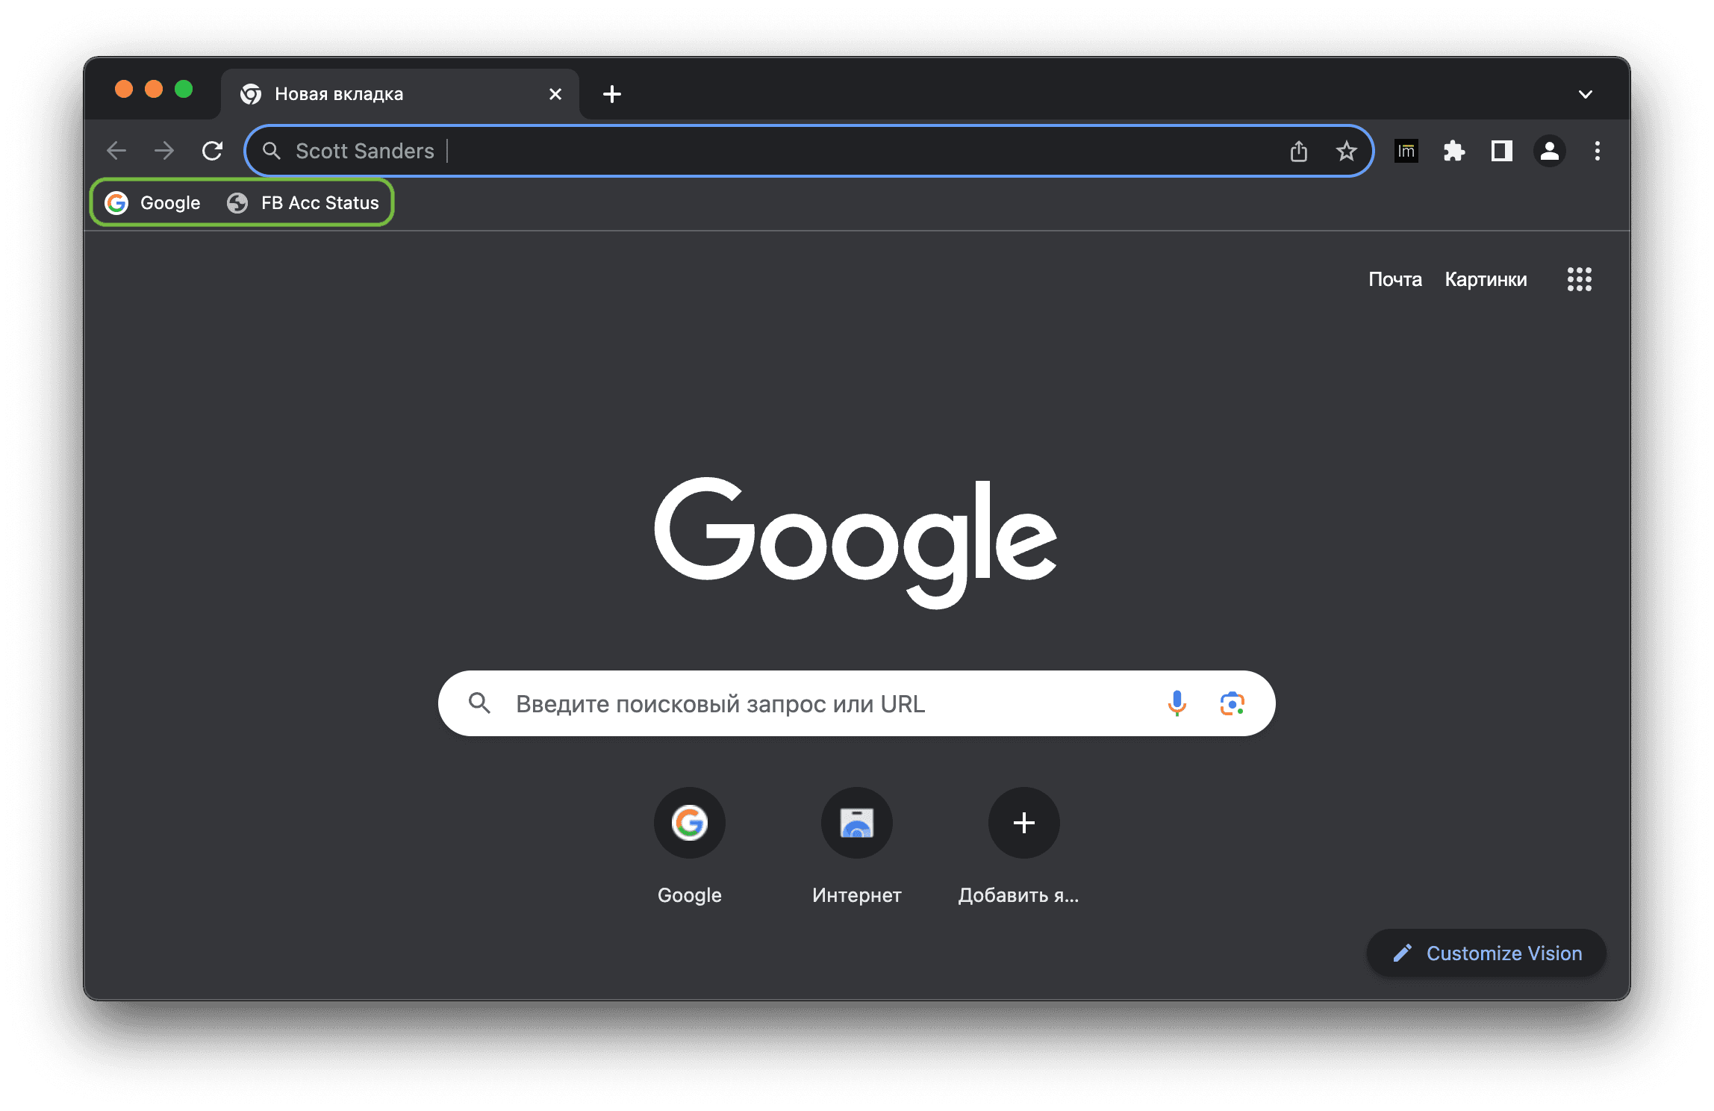The width and height of the screenshot is (1714, 1111).
Task: Expand the tab search chevron
Action: click(1586, 94)
